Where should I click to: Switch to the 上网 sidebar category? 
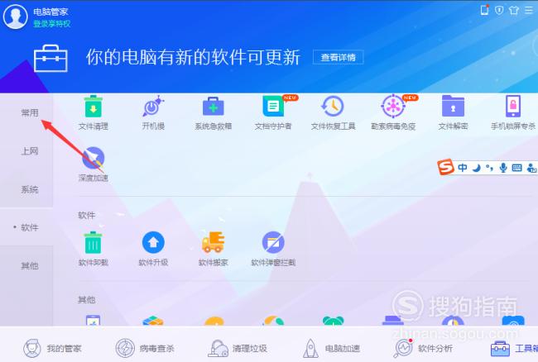(30, 151)
